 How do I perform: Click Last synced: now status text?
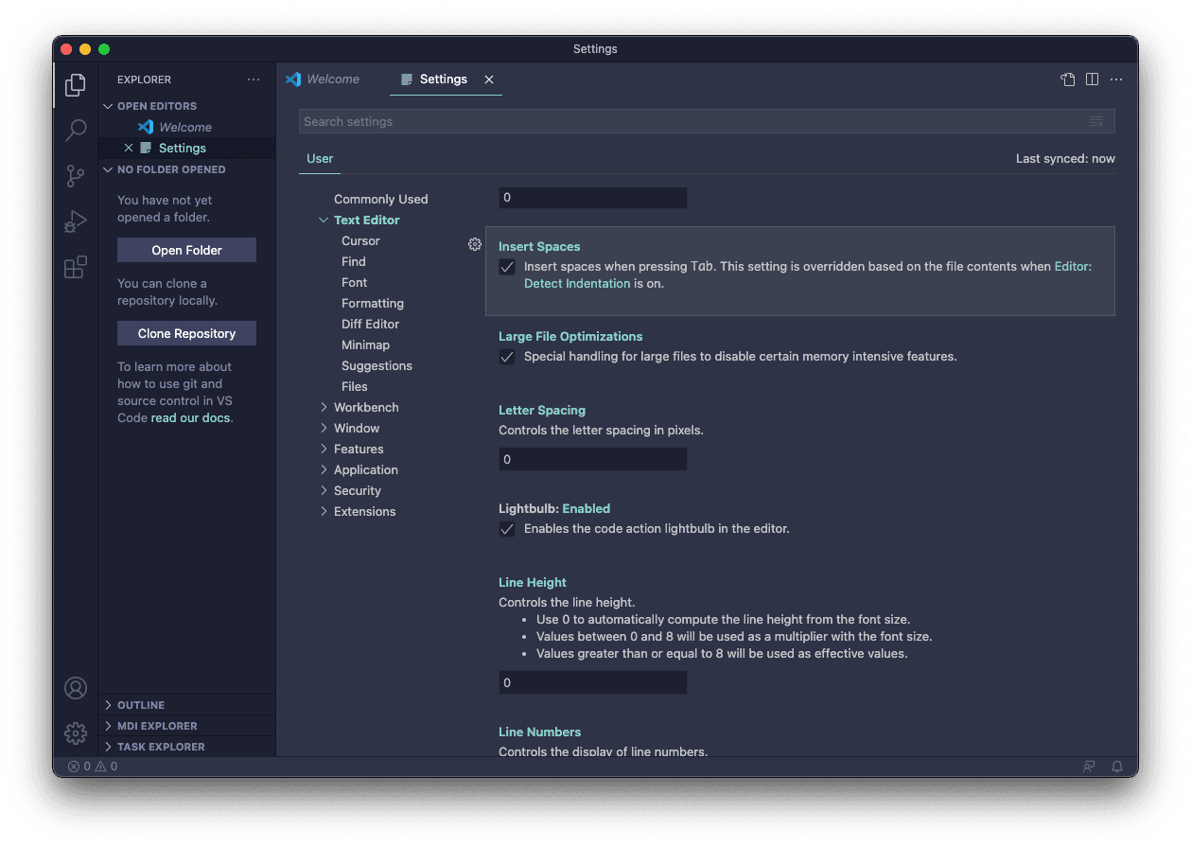click(1065, 159)
